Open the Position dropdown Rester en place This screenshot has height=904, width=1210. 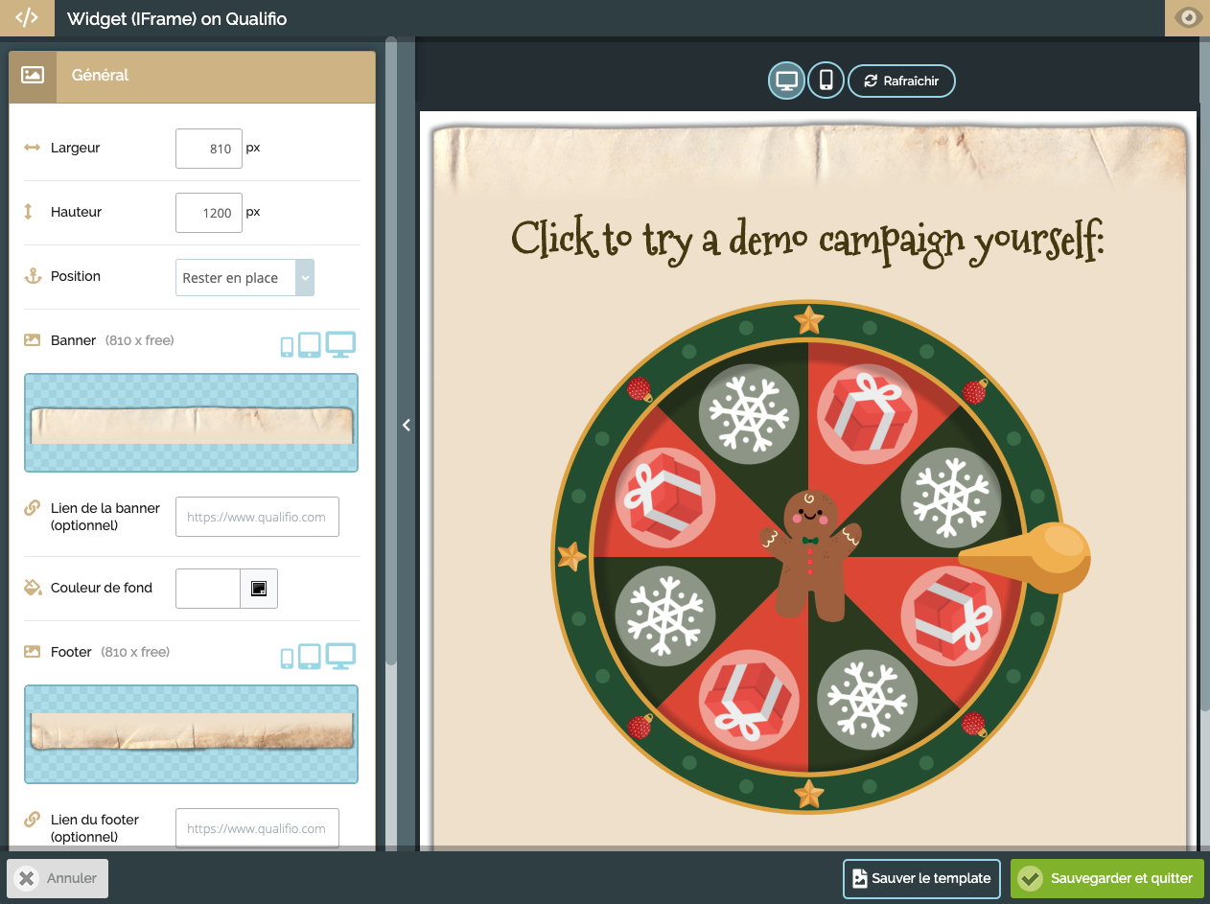point(244,277)
